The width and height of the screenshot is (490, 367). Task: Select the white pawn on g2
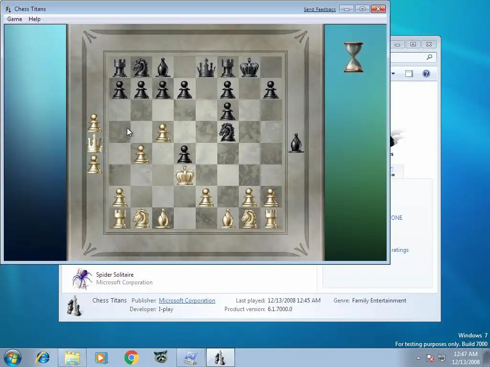249,197
